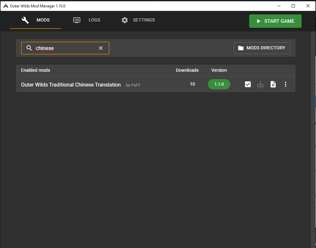Click the Start Game button
This screenshot has width=316, height=248.
[x=275, y=21]
